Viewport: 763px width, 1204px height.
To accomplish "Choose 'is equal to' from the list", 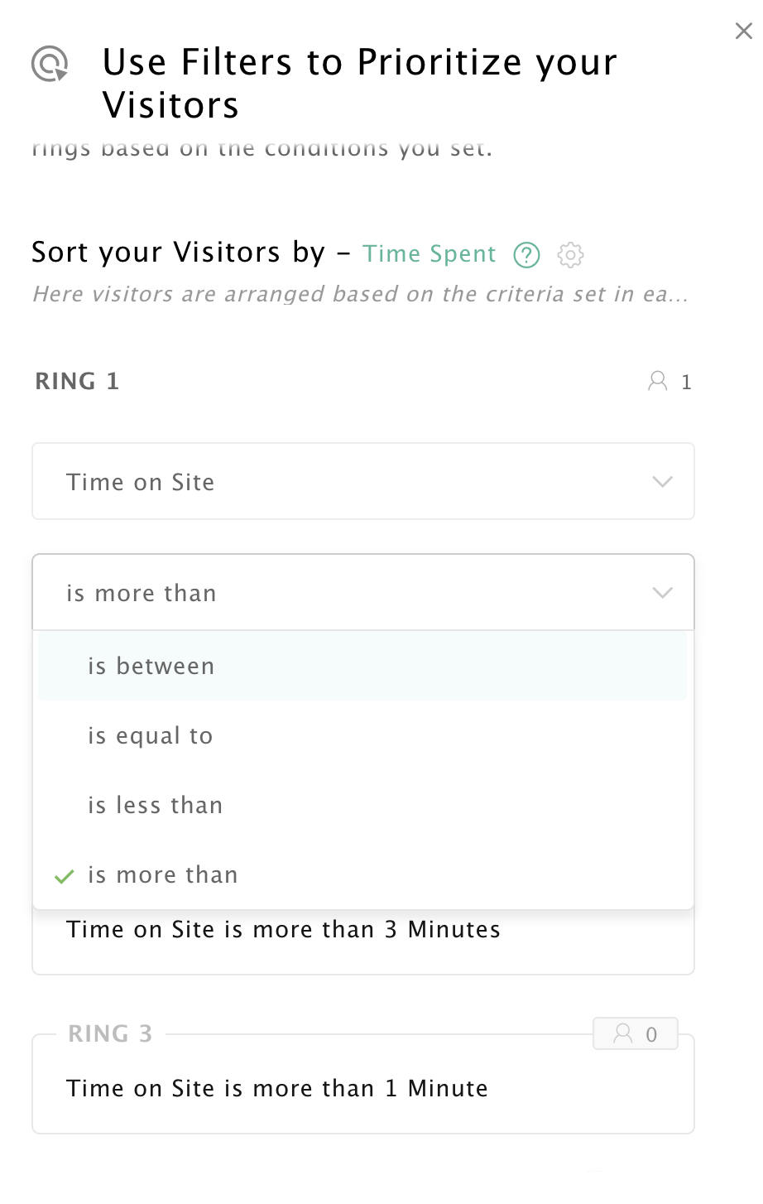I will click(362, 735).
